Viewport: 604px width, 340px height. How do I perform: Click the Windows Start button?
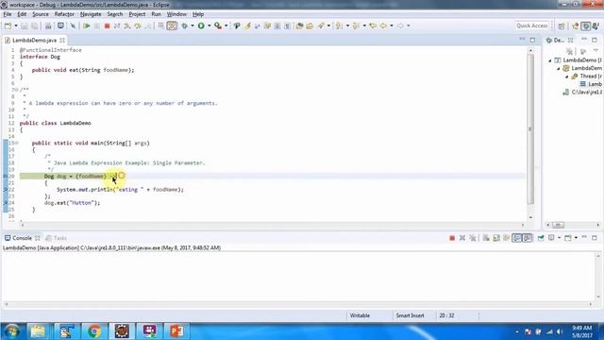pos(11,331)
